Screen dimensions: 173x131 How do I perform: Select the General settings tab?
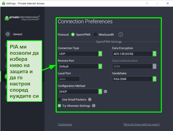(18, 34)
